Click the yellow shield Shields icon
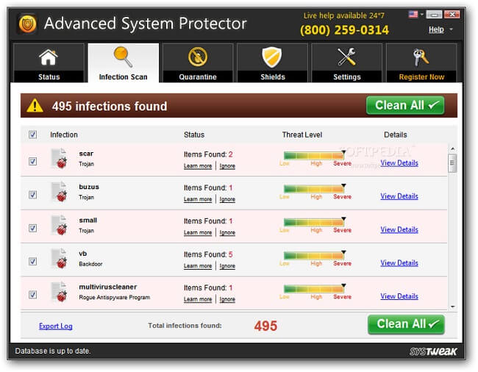 point(272,57)
